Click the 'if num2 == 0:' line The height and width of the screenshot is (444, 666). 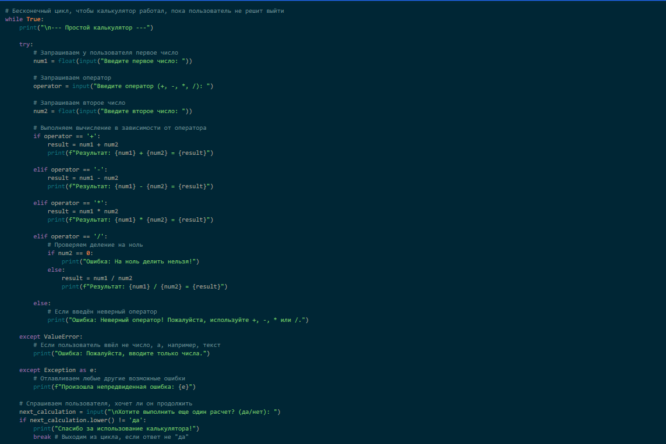click(70, 253)
